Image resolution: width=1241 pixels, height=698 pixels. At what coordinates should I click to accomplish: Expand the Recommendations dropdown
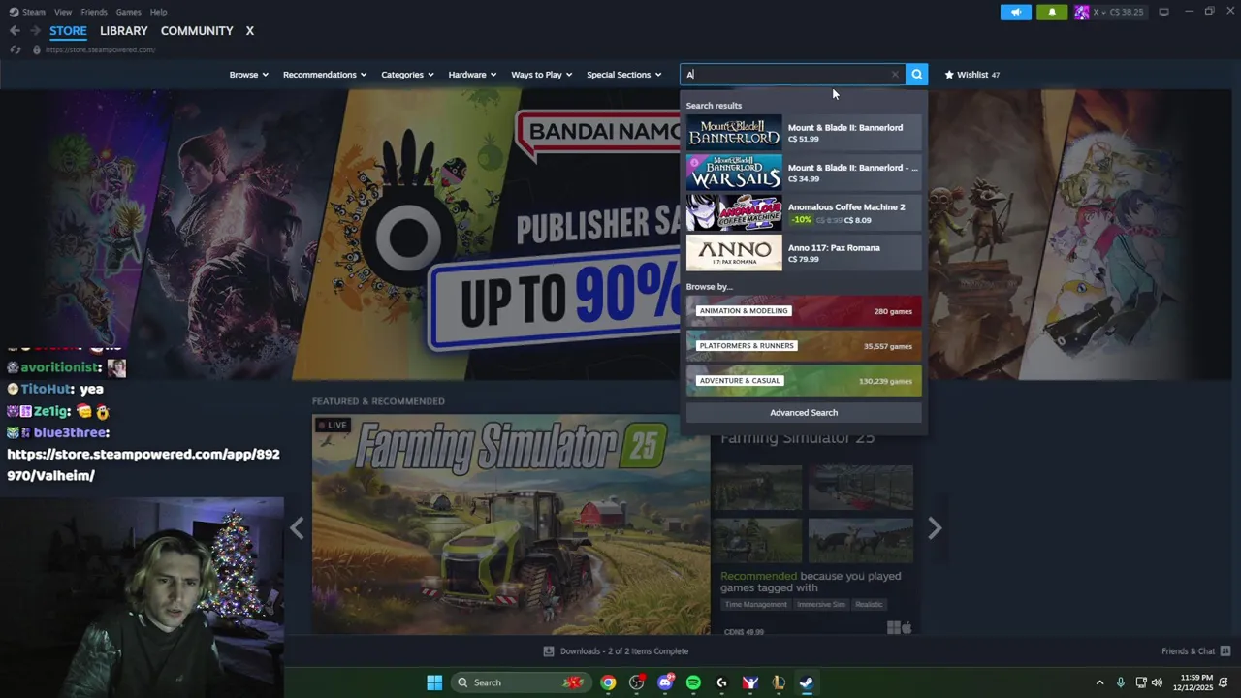325,75
